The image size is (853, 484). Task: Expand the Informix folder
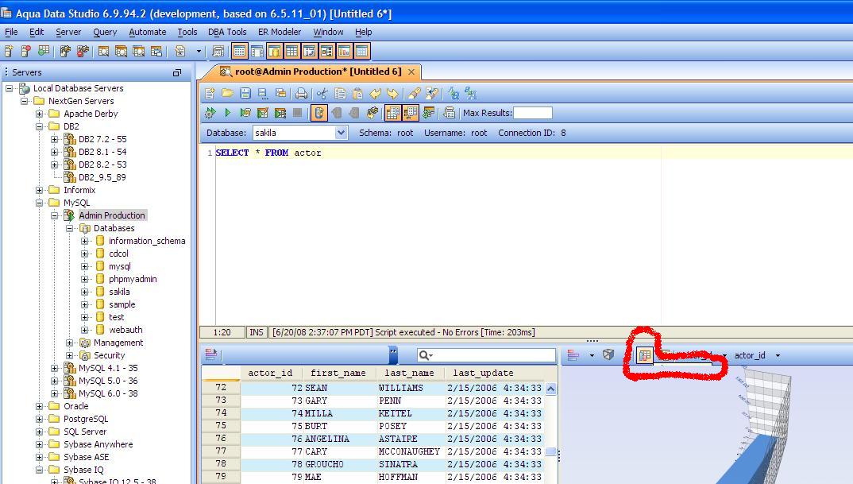39,190
